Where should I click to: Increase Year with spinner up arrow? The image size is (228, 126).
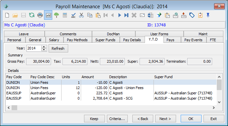[44, 47]
